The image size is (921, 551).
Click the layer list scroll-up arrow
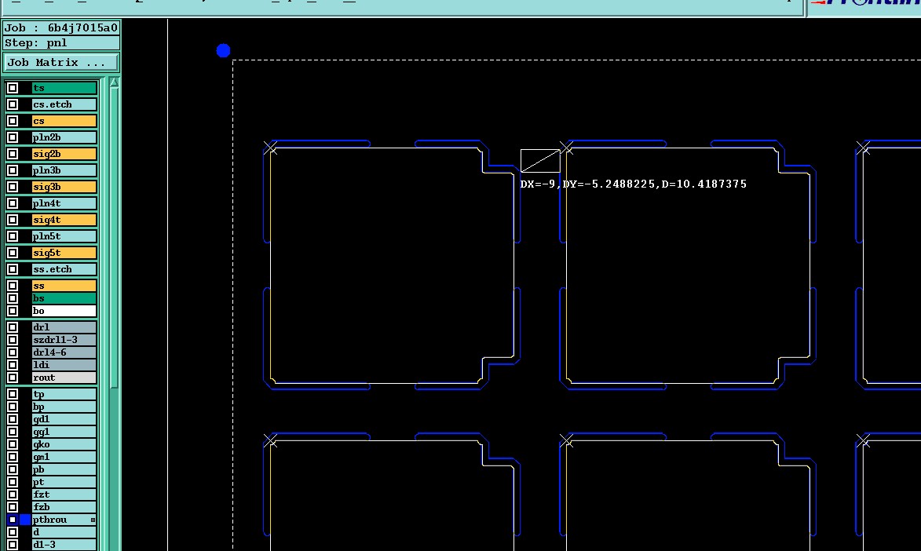pyautogui.click(x=114, y=83)
